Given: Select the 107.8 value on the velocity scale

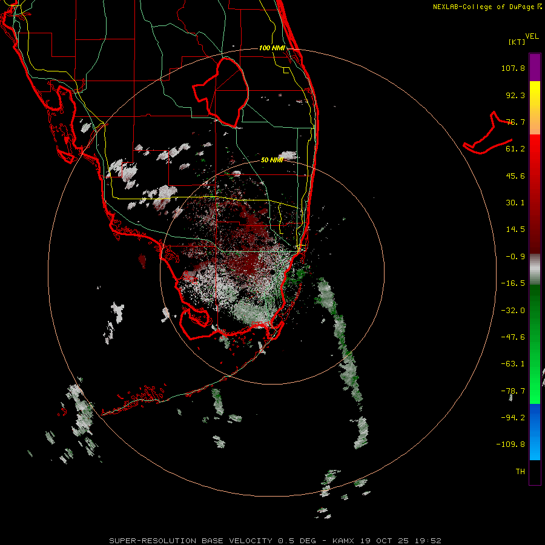Looking at the screenshot, I should pyautogui.click(x=513, y=68).
